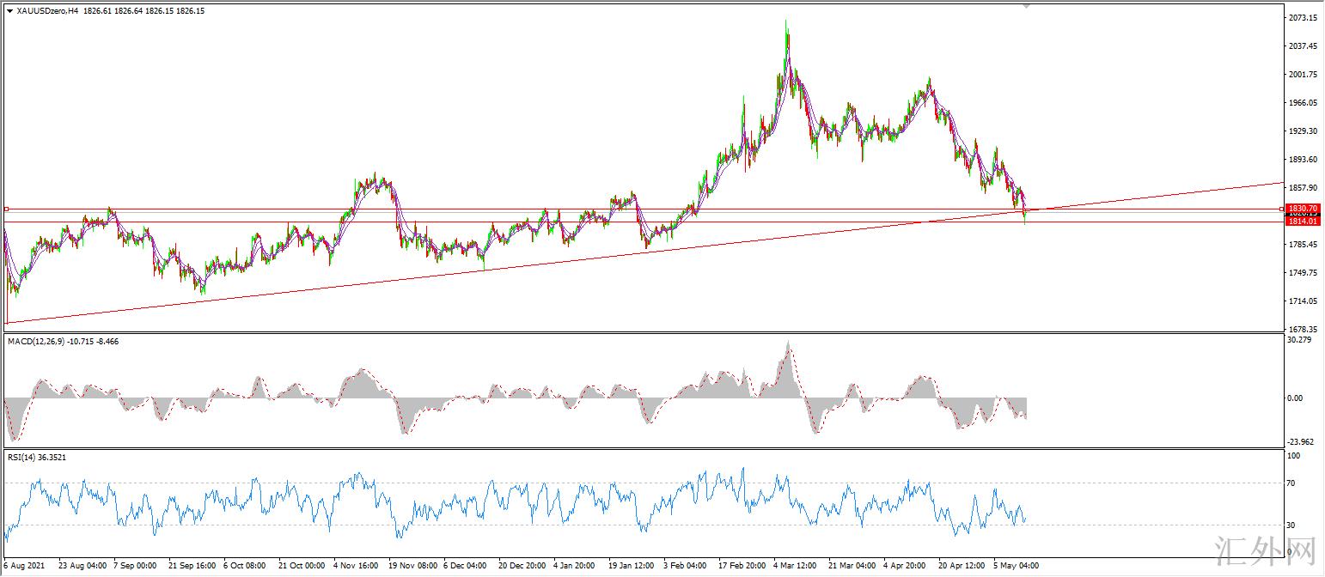The image size is (1325, 577).
Task: Select the red 1814.01 price label
Action: [1303, 222]
